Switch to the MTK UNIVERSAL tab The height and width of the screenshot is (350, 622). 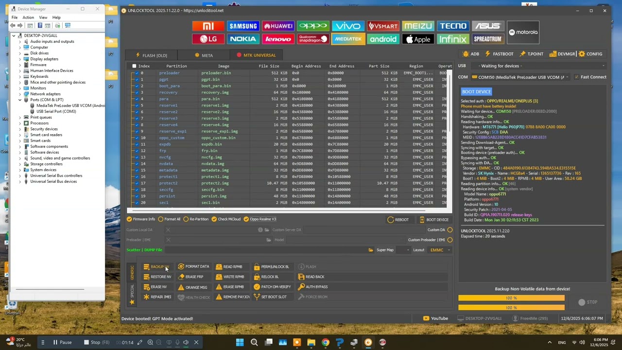click(x=256, y=55)
